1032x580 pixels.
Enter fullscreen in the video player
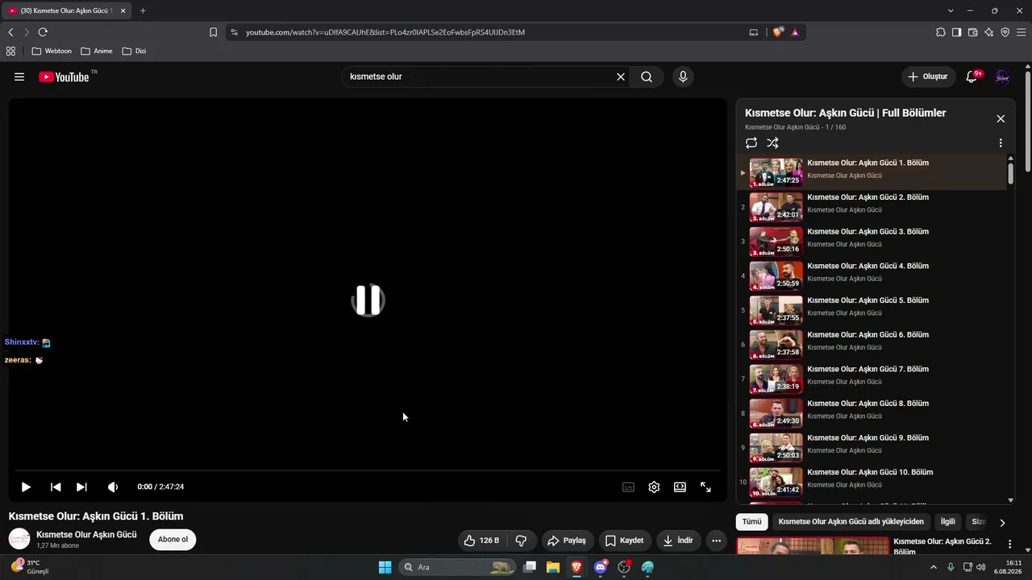pos(705,487)
